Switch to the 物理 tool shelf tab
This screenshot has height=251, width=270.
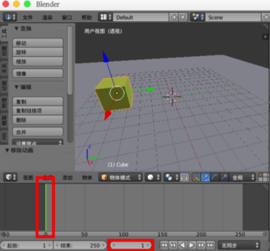[4, 103]
